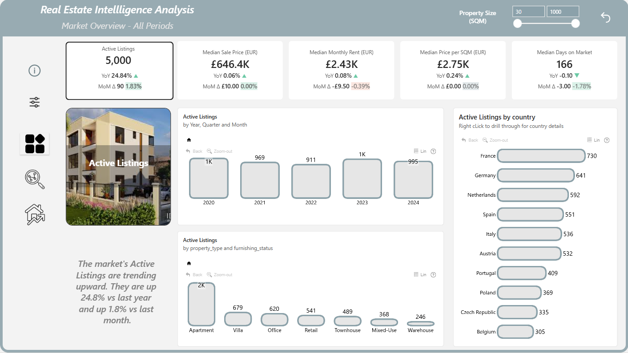Toggle Lin scale in country chart
Image resolution: width=628 pixels, height=353 pixels.
point(593,140)
